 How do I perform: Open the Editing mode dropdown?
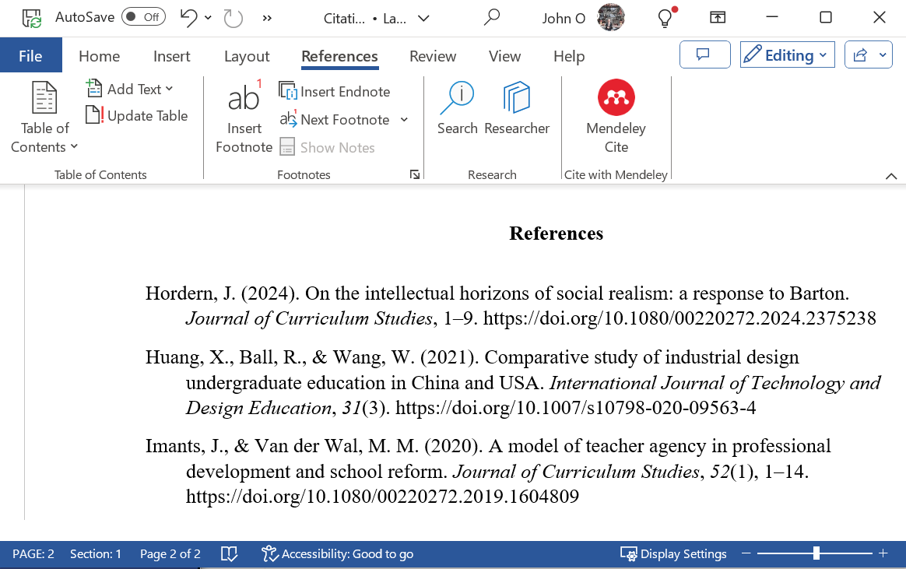[x=787, y=54]
